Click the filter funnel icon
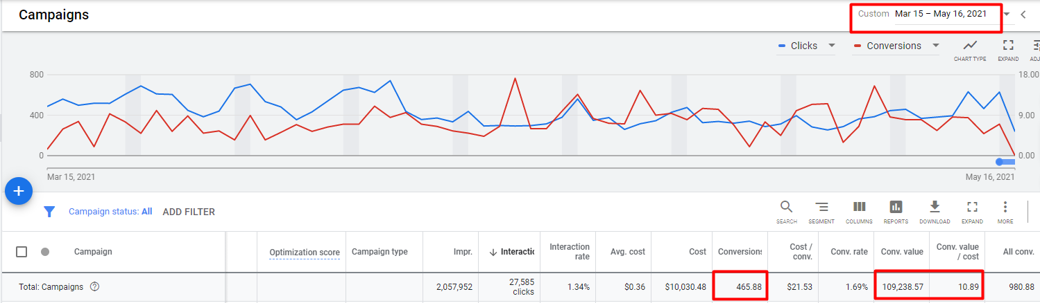The height and width of the screenshot is (303, 1040). (49, 212)
